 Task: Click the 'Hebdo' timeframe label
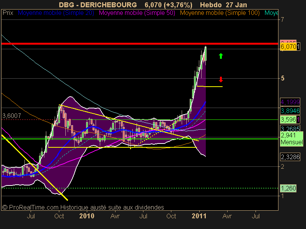[211, 5]
